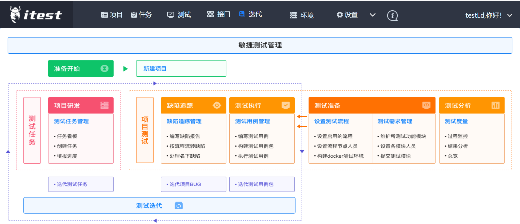Click the hourglass icon on 准备开始
520x224 pixels.
click(x=104, y=69)
